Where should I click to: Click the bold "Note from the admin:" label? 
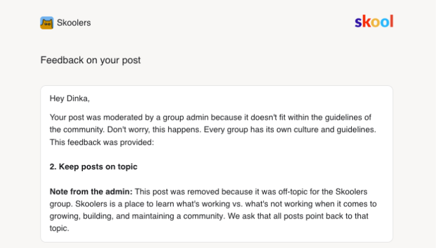tap(91, 192)
